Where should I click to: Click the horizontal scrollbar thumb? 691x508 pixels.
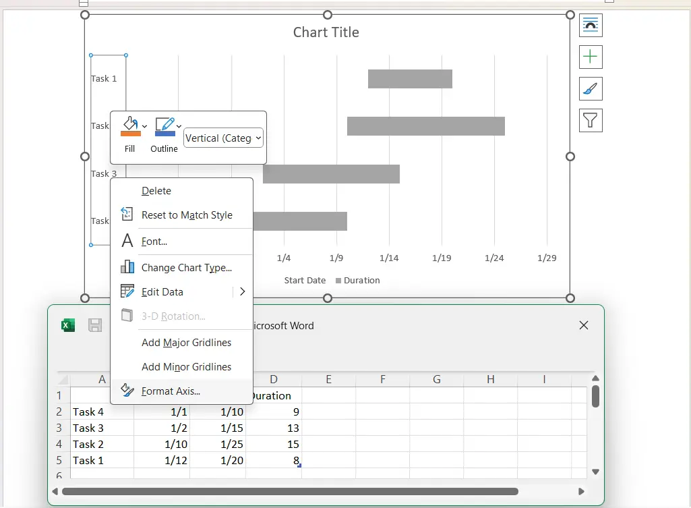tap(290, 491)
